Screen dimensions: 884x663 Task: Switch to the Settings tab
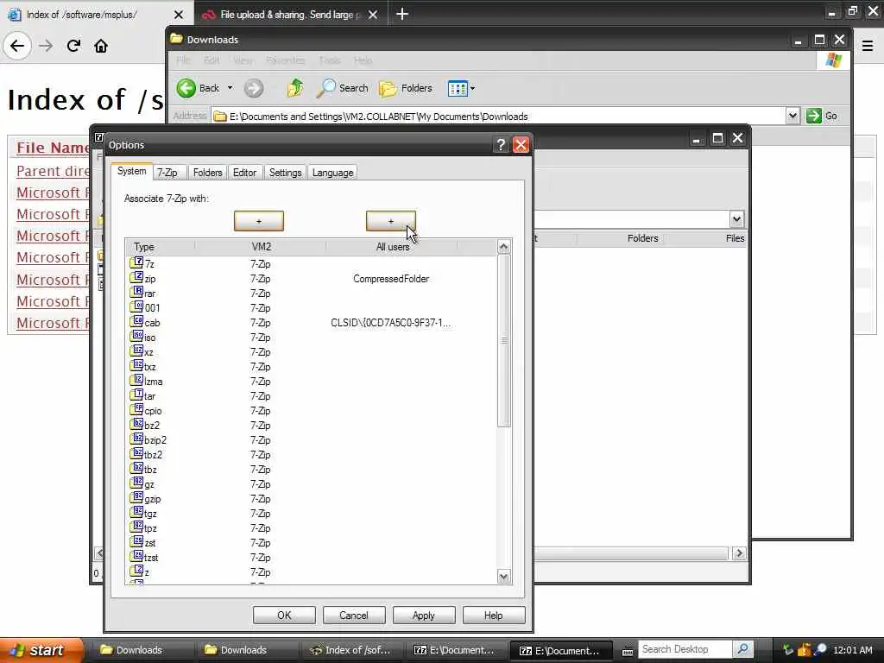tap(285, 173)
